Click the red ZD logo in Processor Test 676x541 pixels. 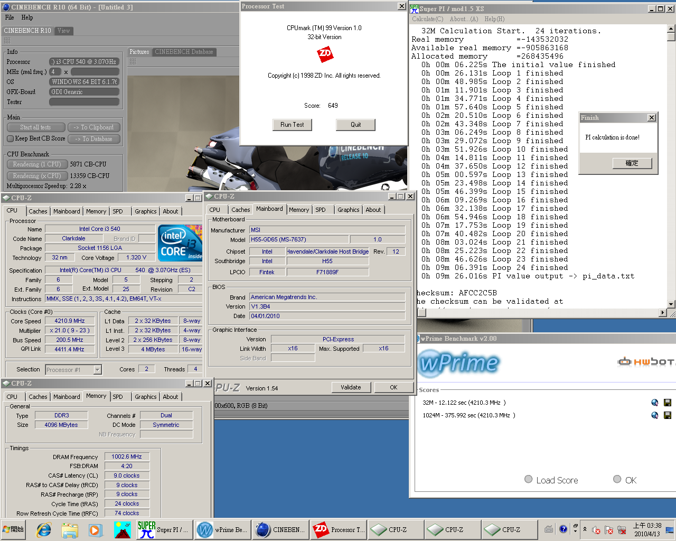pyautogui.click(x=325, y=53)
